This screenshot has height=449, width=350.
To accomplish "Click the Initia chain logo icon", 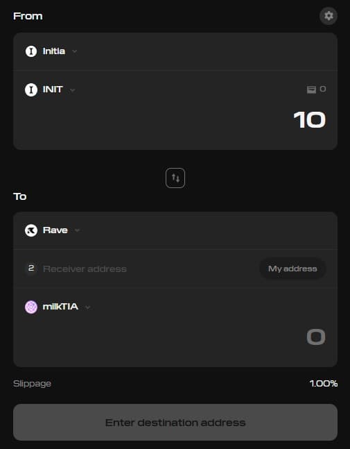I will click(31, 51).
